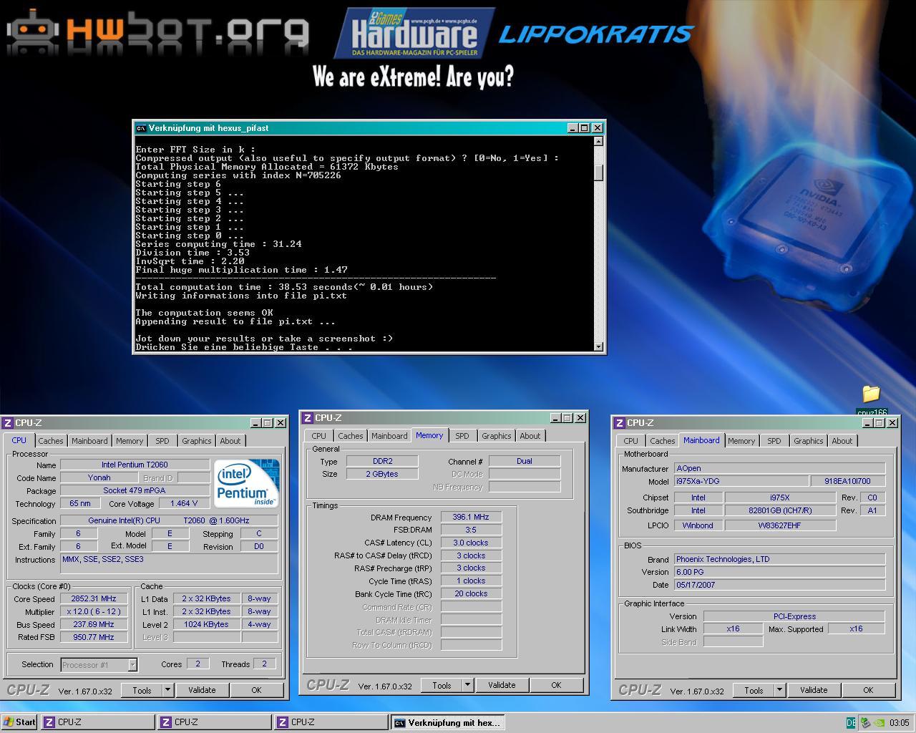Click the FSB:DRAM value 3:5
The image size is (916, 733).
pyautogui.click(x=471, y=530)
